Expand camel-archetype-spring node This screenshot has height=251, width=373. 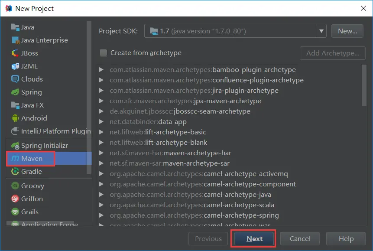[101, 215]
